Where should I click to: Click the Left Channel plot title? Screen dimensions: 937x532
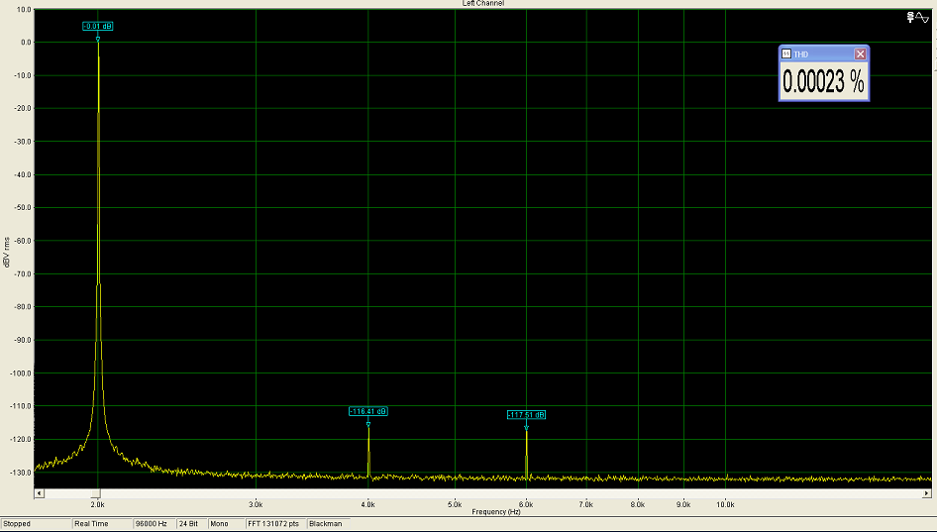[482, 4]
